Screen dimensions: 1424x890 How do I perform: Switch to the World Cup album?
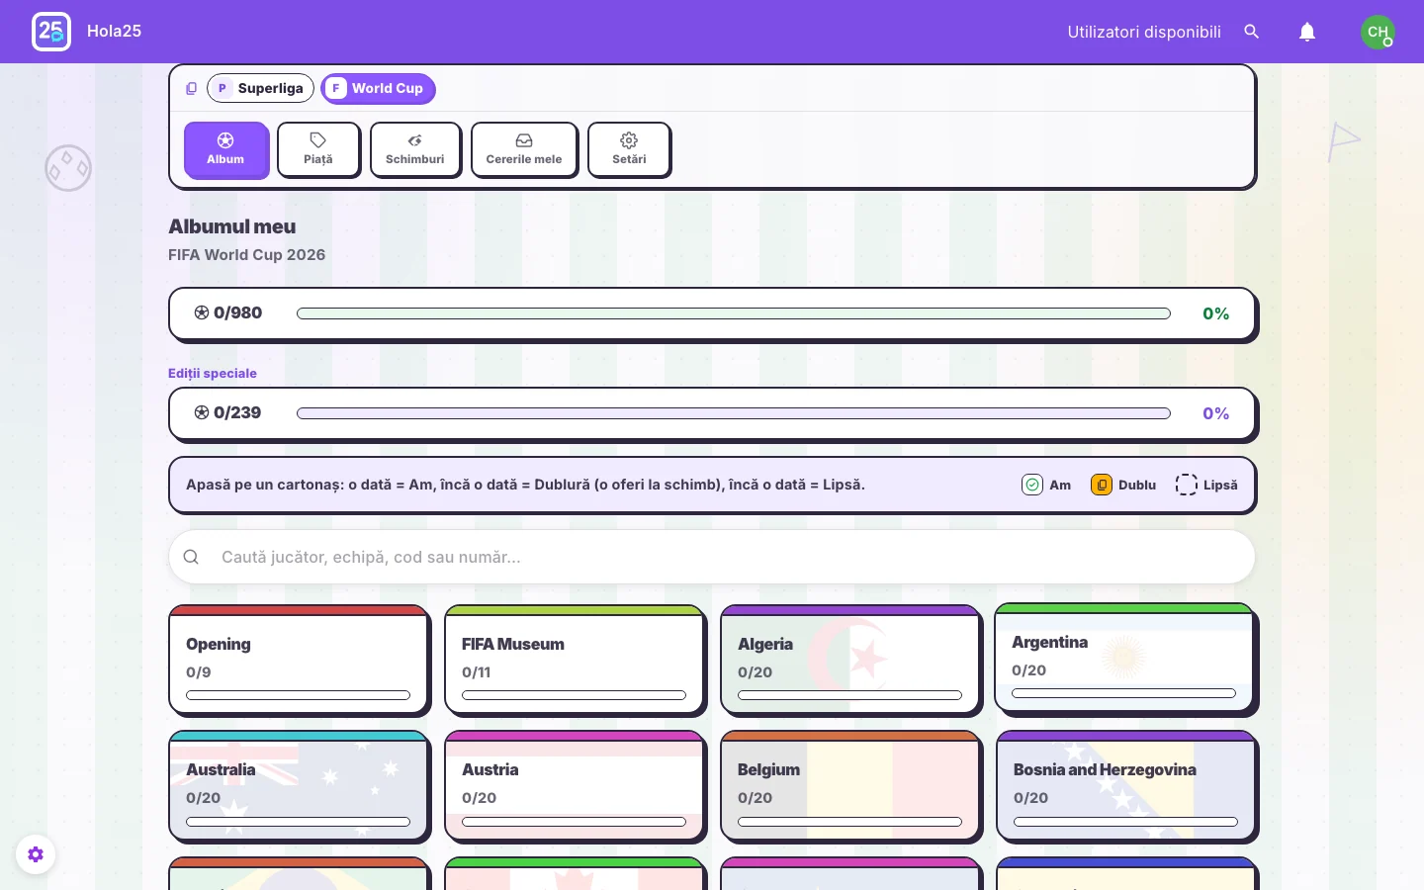click(x=378, y=88)
